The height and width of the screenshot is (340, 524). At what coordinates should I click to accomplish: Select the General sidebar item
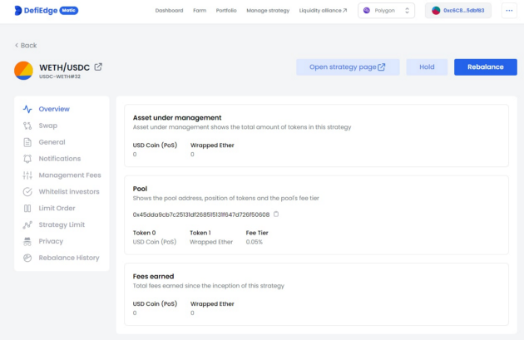click(52, 142)
